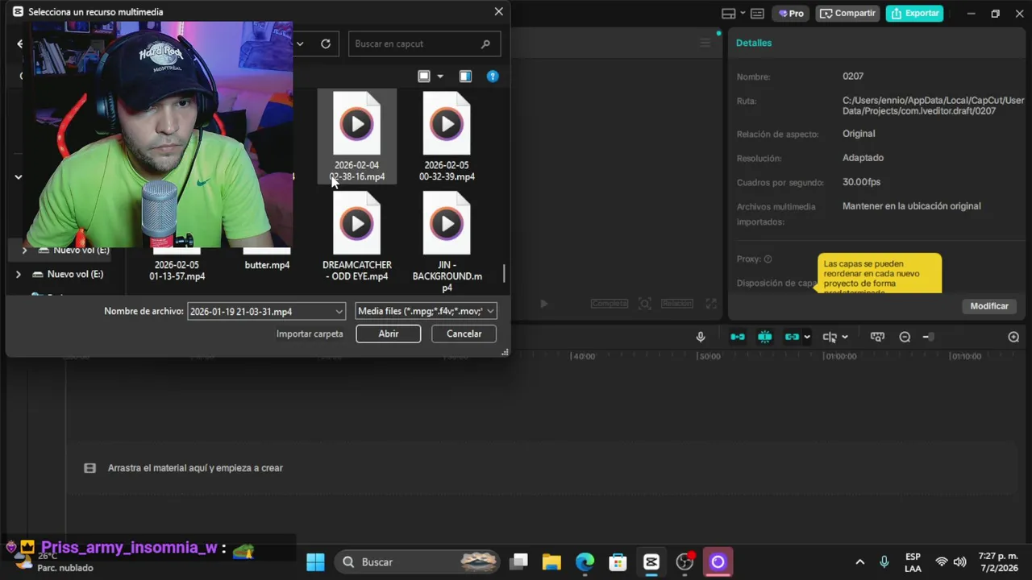Open keyboard shortcuts icon in CapCut title bar
This screenshot has width=1032, height=580.
[x=757, y=14]
